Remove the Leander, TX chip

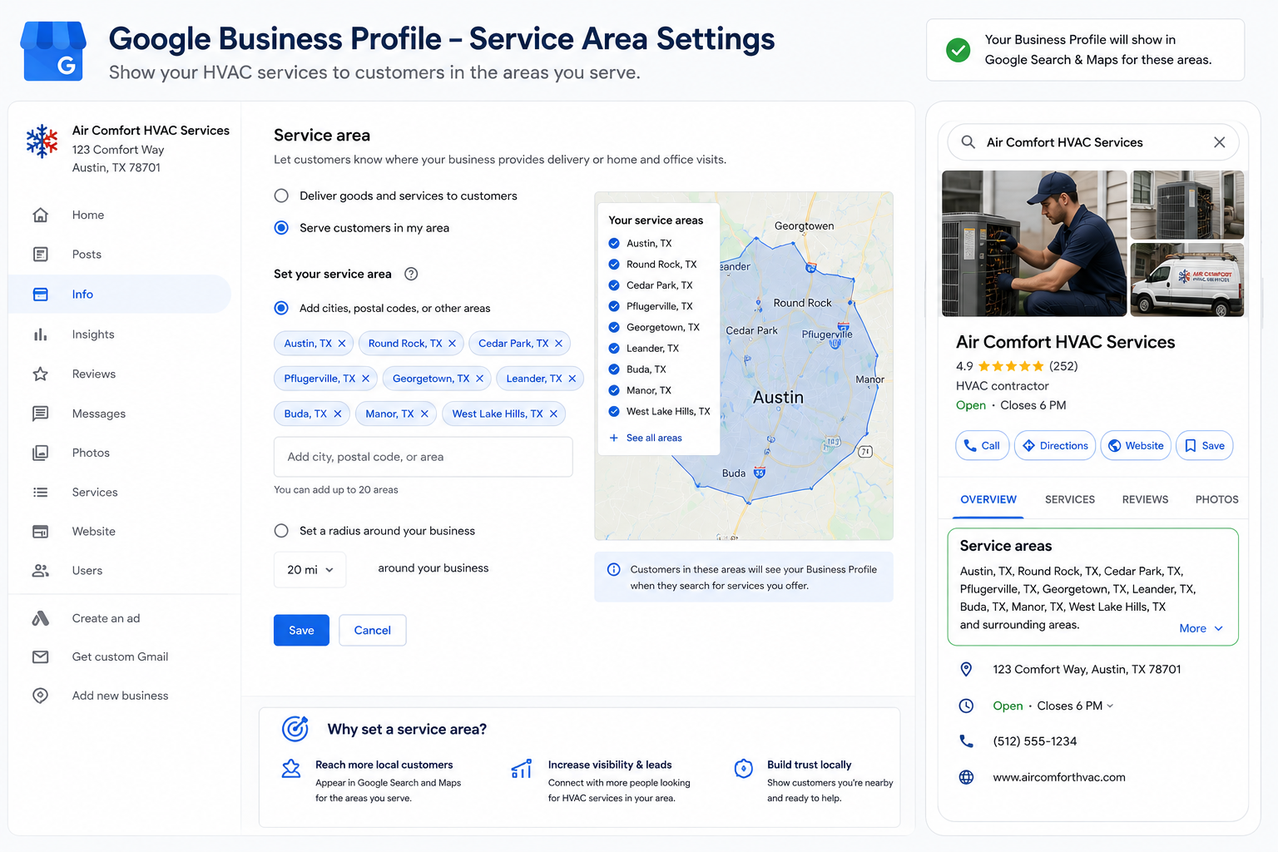coord(572,378)
